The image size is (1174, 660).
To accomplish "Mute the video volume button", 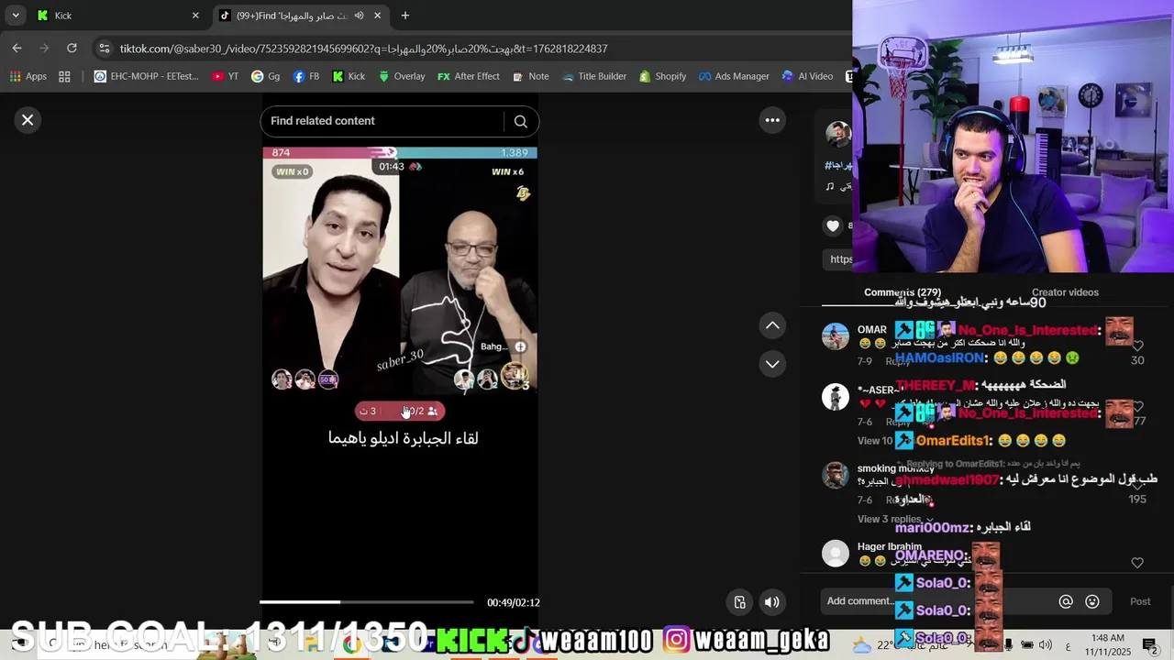I will [771, 602].
